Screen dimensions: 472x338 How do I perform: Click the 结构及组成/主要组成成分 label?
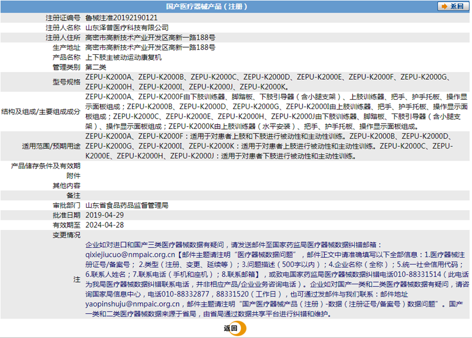pyautogui.click(x=41, y=112)
